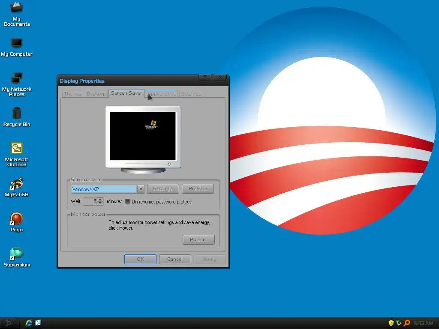Image resolution: width=439 pixels, height=329 pixels.
Task: Select My Network Places icon
Action: 17,84
